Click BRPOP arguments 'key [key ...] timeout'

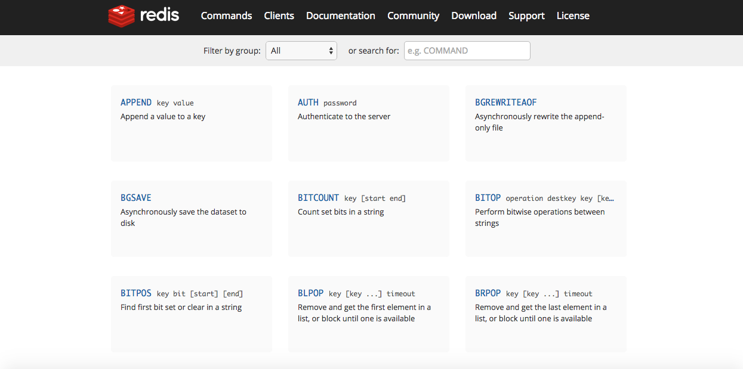tap(549, 294)
